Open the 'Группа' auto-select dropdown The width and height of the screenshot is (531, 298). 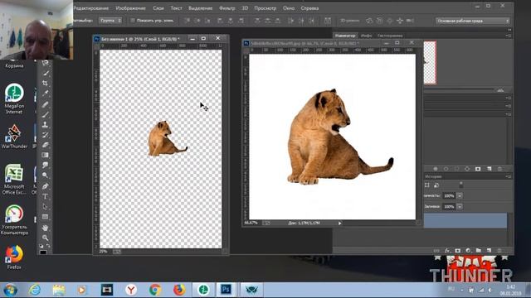(x=110, y=21)
